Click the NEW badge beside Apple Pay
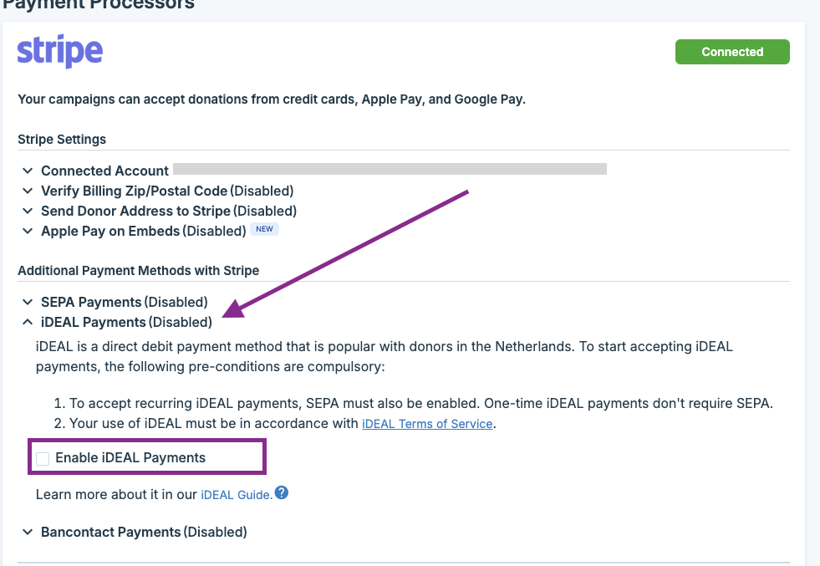Screen dimensions: 820x566 pyautogui.click(x=264, y=230)
